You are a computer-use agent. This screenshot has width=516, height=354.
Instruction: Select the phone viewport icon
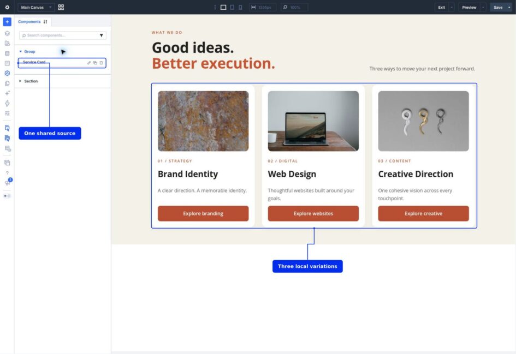tap(240, 7)
